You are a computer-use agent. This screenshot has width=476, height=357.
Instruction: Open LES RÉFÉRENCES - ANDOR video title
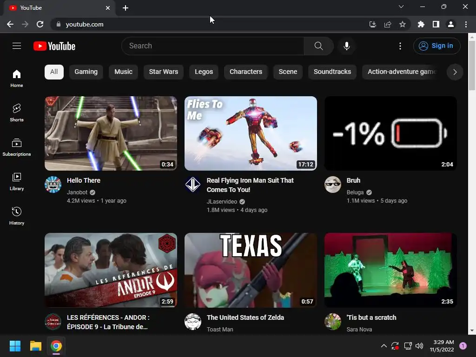click(x=108, y=322)
